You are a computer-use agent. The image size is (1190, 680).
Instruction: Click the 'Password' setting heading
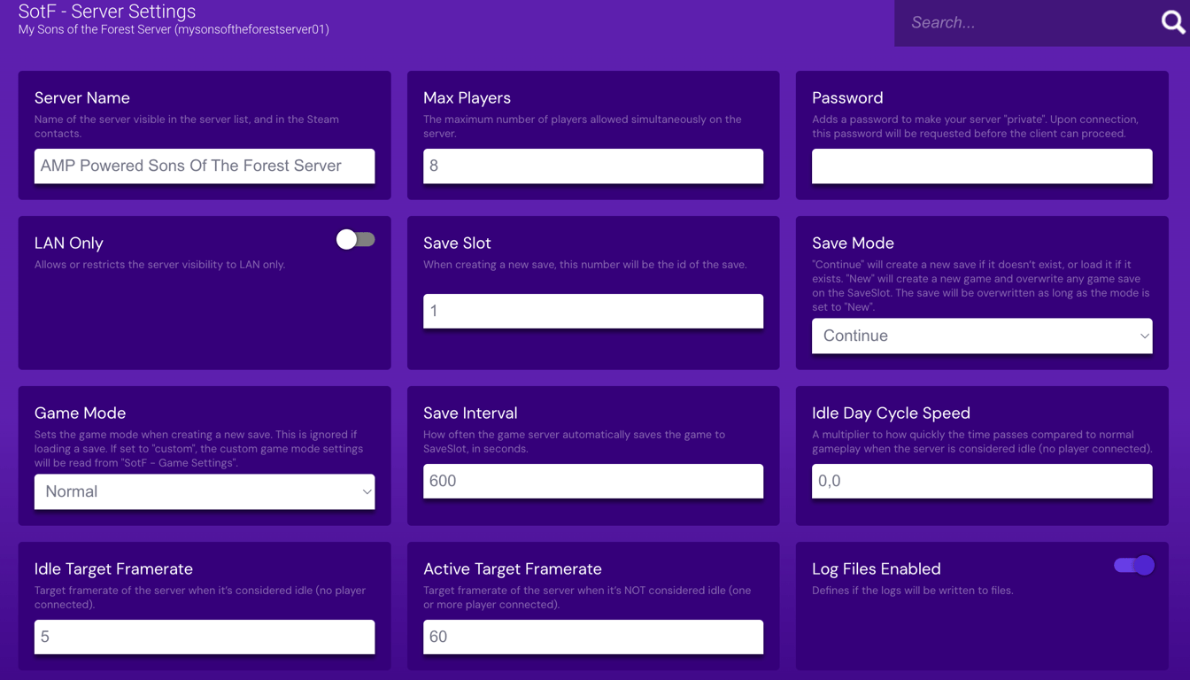click(x=847, y=97)
